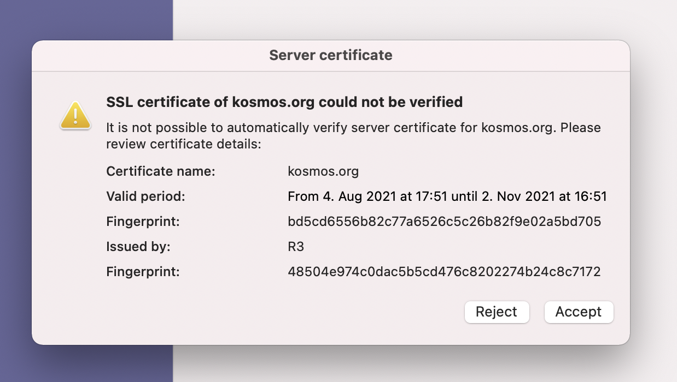Image resolution: width=677 pixels, height=382 pixels.
Task: Click the 'It is not possible' description line
Action: pos(353,128)
